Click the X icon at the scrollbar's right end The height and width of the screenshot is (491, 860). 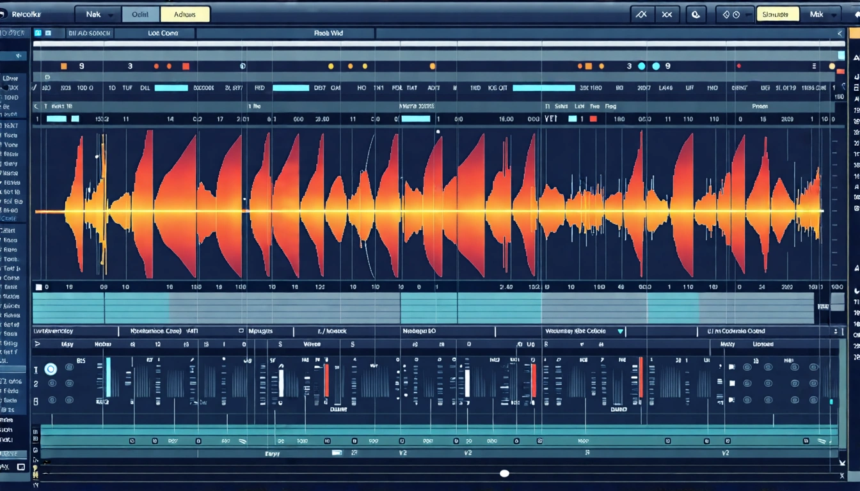pyautogui.click(x=842, y=476)
